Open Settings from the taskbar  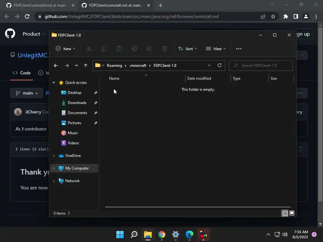(175, 234)
